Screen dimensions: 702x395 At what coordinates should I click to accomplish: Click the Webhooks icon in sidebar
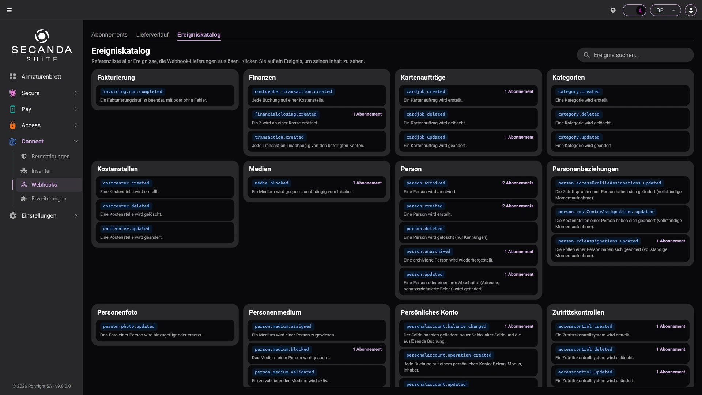pos(24,185)
